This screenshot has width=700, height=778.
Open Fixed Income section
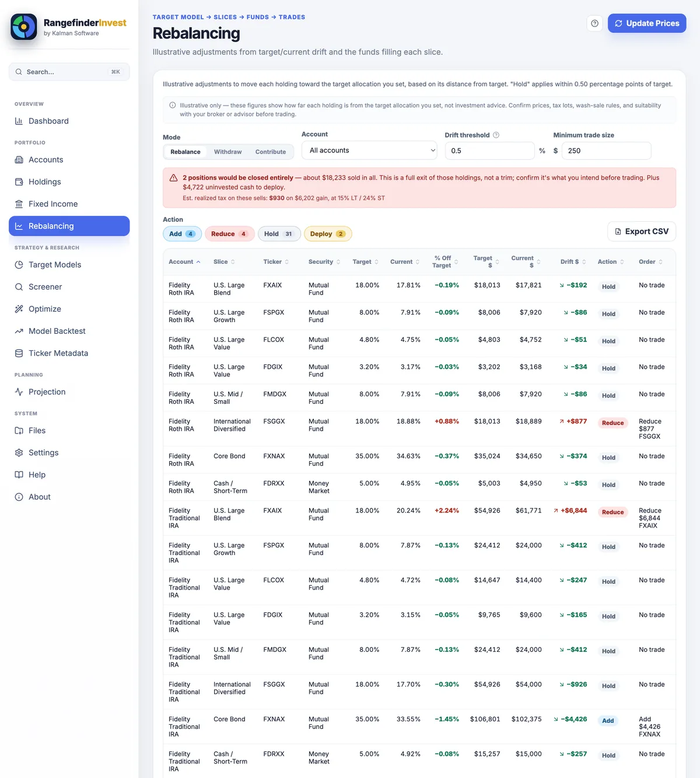tap(69, 204)
